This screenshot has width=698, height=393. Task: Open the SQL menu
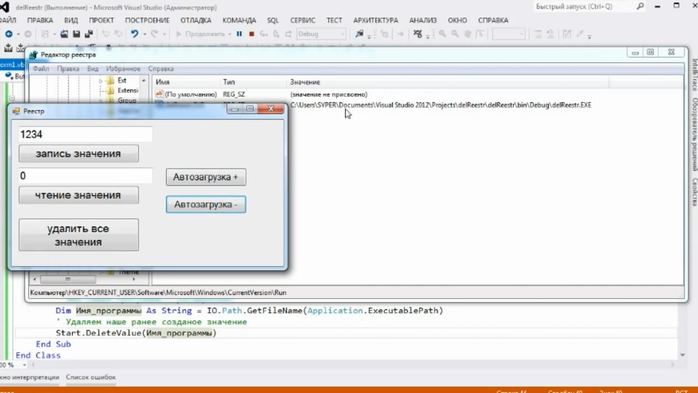tap(273, 20)
